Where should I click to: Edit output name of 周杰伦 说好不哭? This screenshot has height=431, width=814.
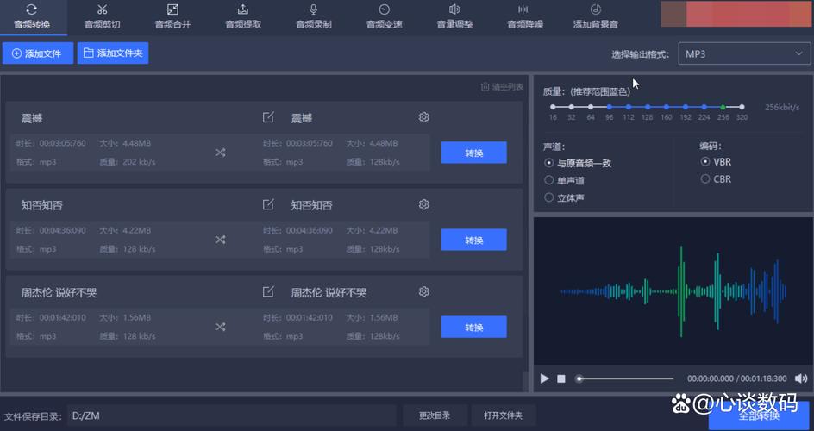click(268, 291)
